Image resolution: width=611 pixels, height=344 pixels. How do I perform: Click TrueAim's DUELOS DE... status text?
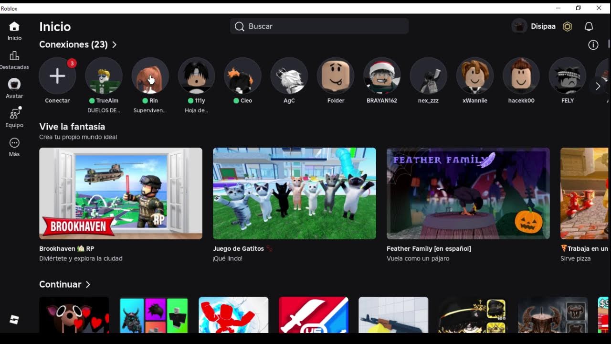click(x=104, y=110)
